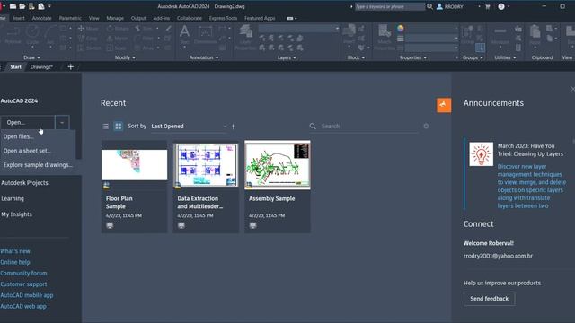The image size is (575, 323).
Task: Toggle group selection button in Groups panel
Action: pyautogui.click(x=480, y=48)
